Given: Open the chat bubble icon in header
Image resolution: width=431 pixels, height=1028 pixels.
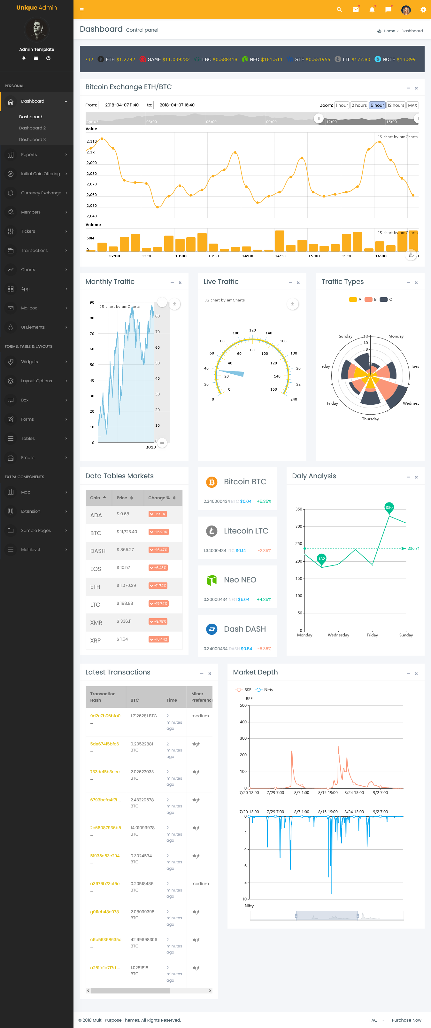Looking at the screenshot, I should 388,10.
